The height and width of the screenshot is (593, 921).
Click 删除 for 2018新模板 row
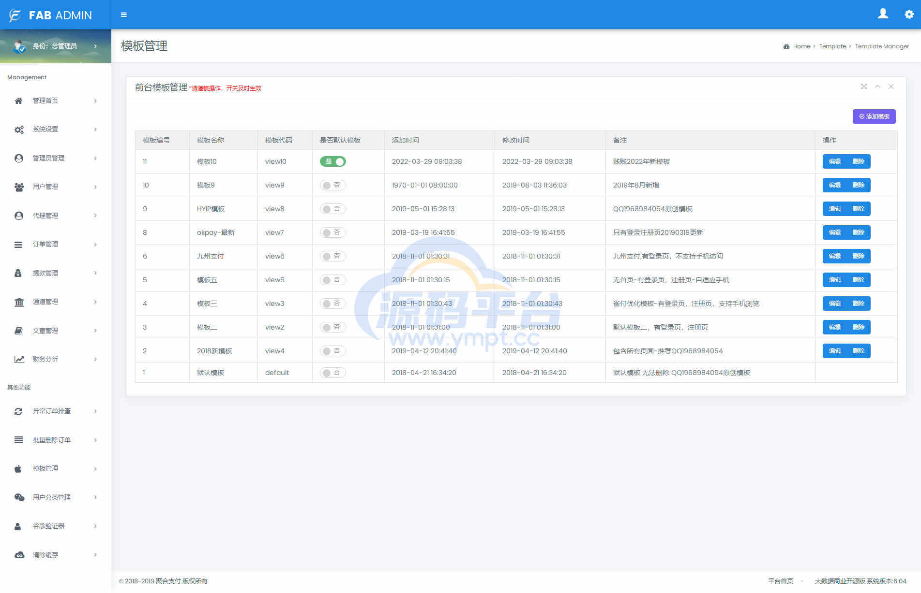pyautogui.click(x=859, y=351)
